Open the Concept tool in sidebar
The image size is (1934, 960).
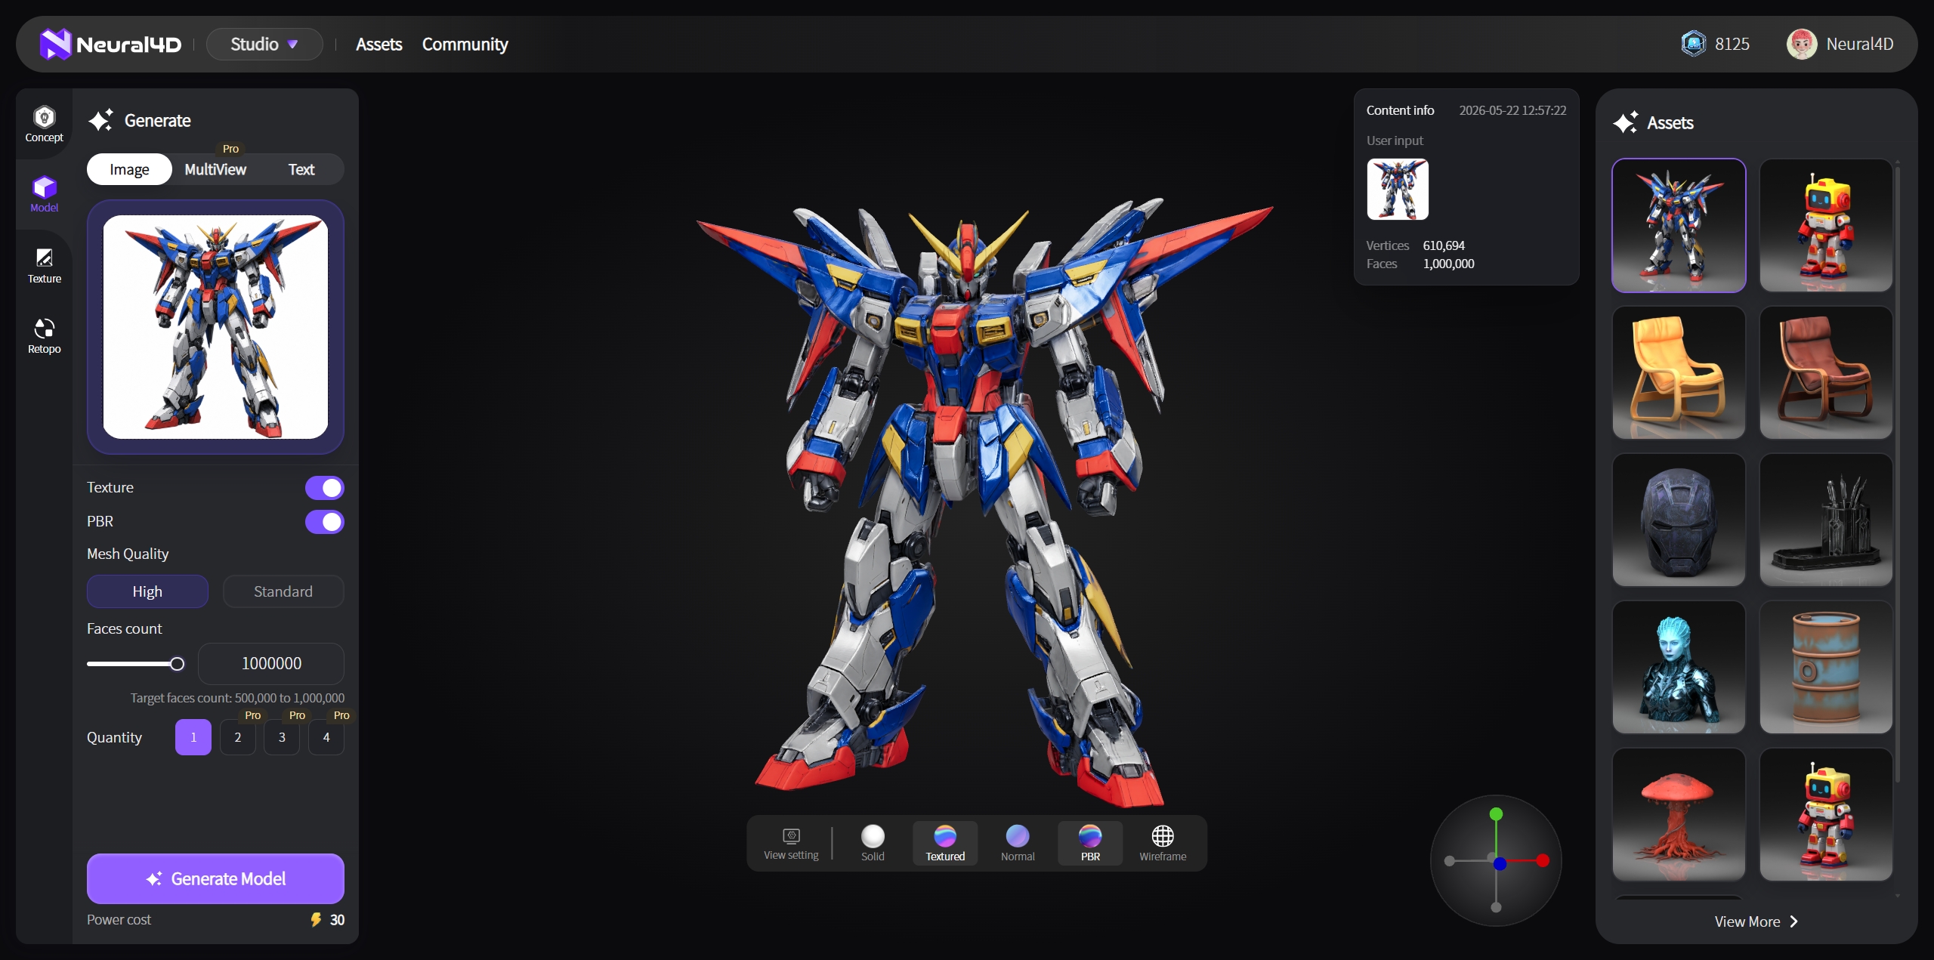(44, 125)
